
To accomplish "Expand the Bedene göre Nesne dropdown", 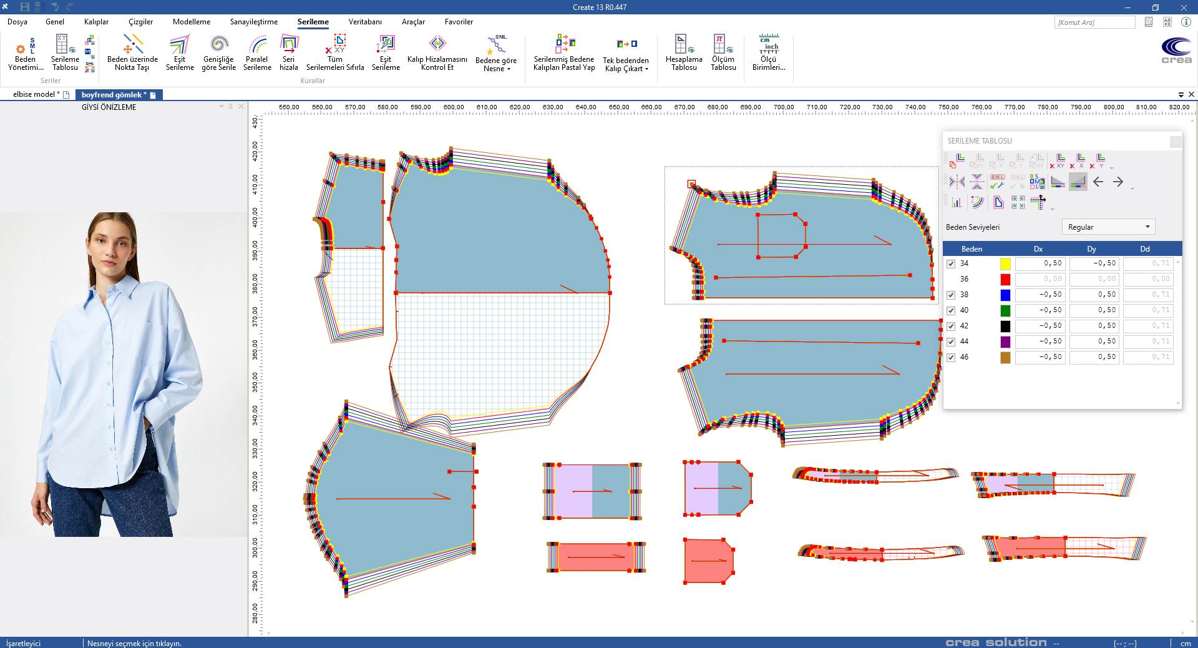I will (x=496, y=54).
